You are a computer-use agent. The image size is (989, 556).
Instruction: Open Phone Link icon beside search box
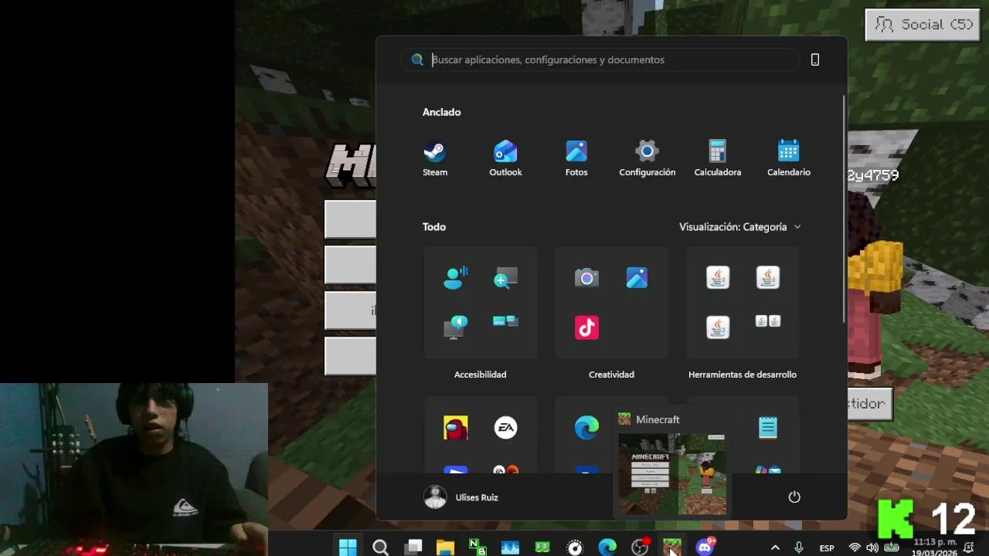pos(814,59)
